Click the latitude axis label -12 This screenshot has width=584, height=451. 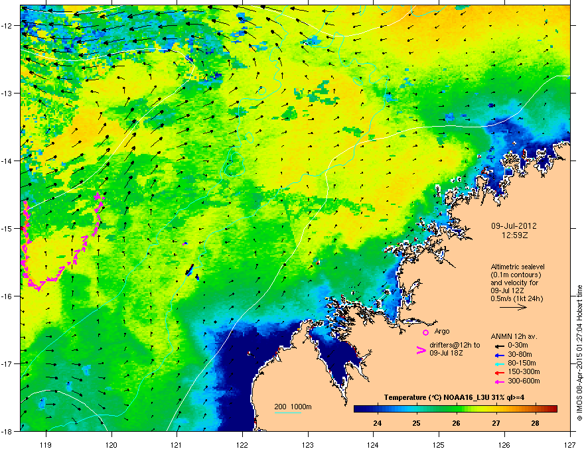7,26
